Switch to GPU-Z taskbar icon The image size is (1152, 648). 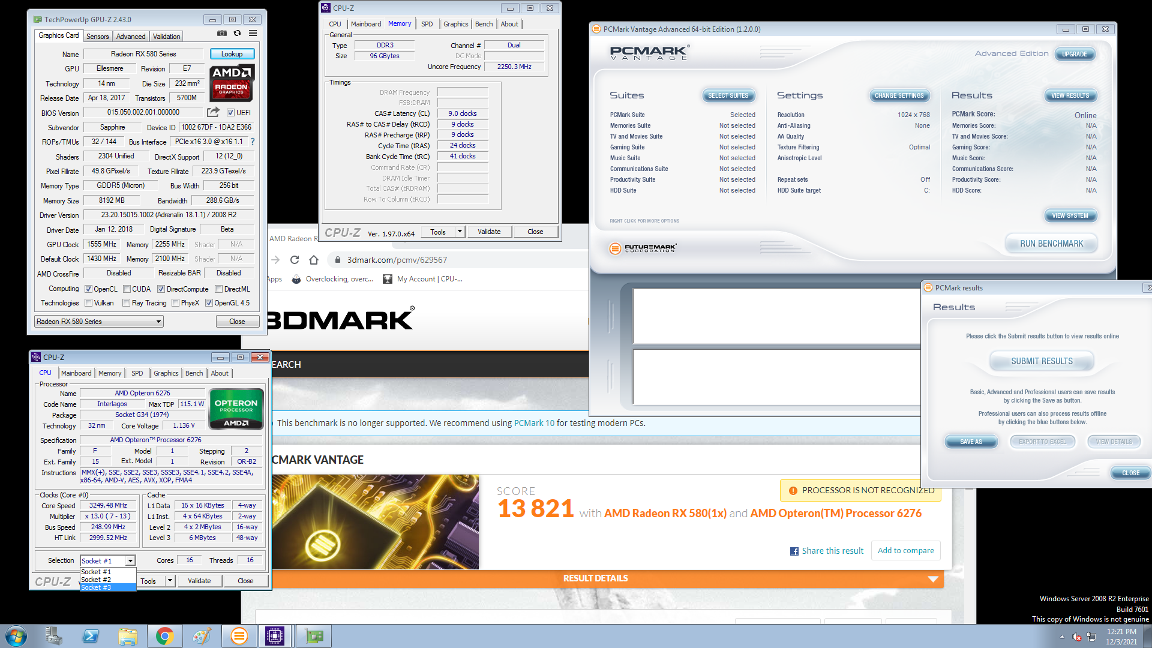click(313, 636)
